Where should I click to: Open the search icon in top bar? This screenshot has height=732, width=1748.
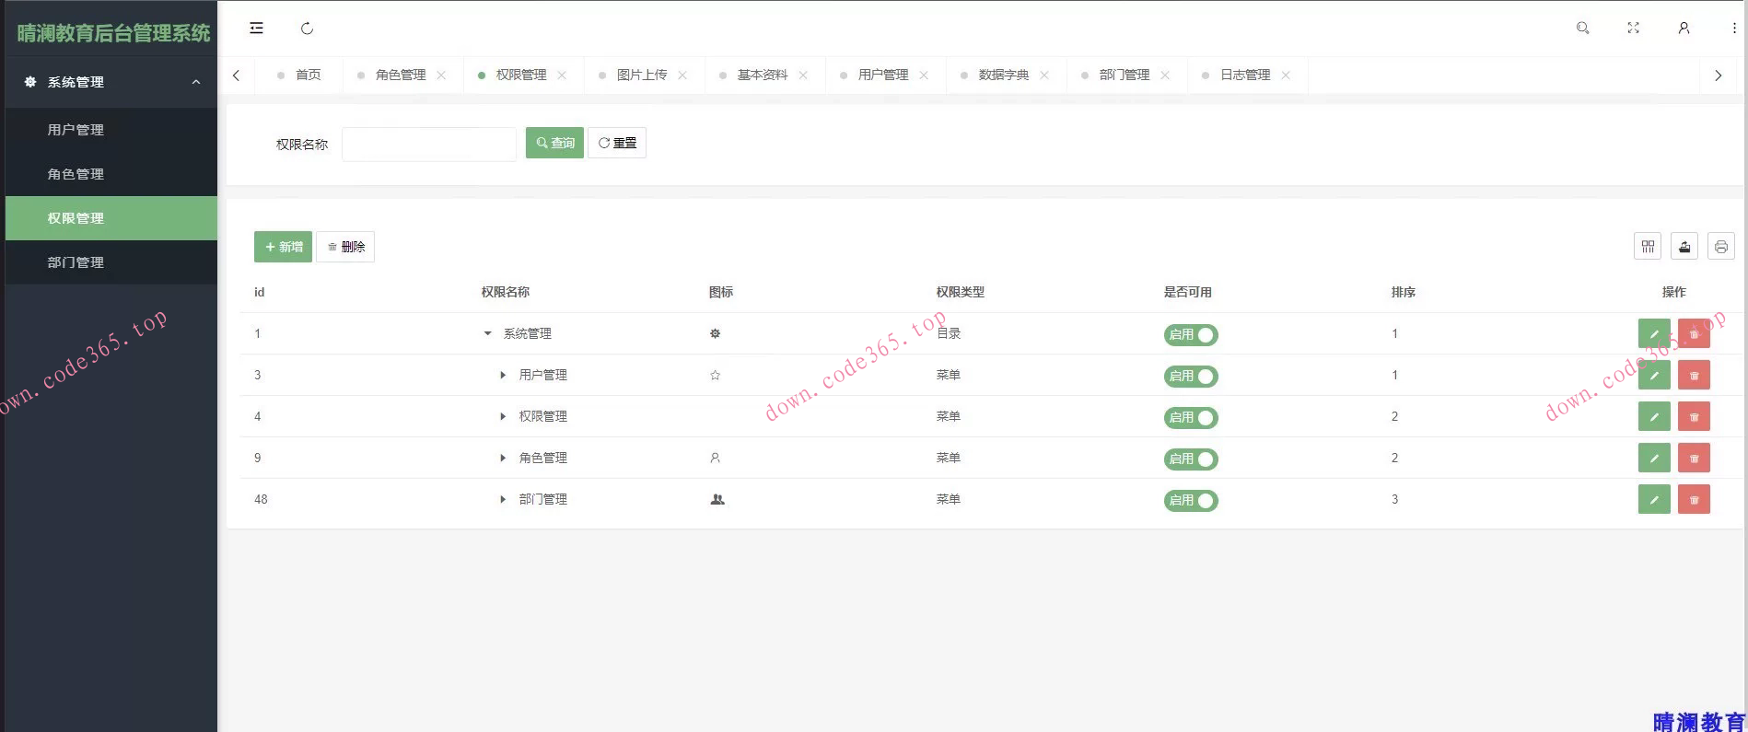pos(1582,29)
